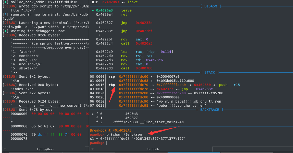Screen dimensions: 293x153
Task: Click the BACKTRACE section header
Action: 210,110
